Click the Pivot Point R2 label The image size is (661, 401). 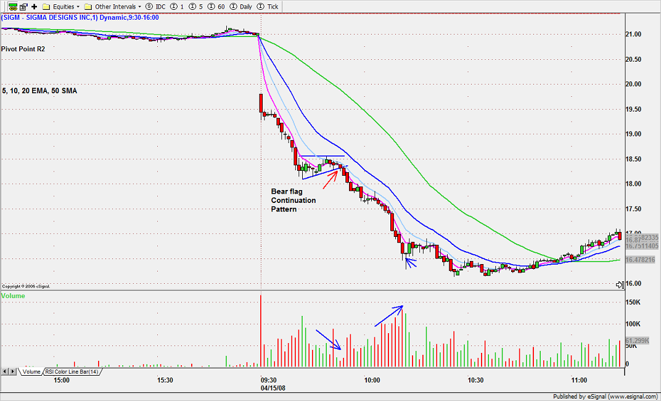click(x=23, y=49)
